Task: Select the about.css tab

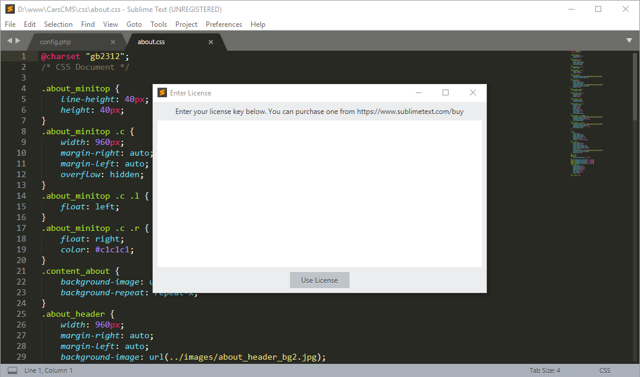Action: coord(151,42)
